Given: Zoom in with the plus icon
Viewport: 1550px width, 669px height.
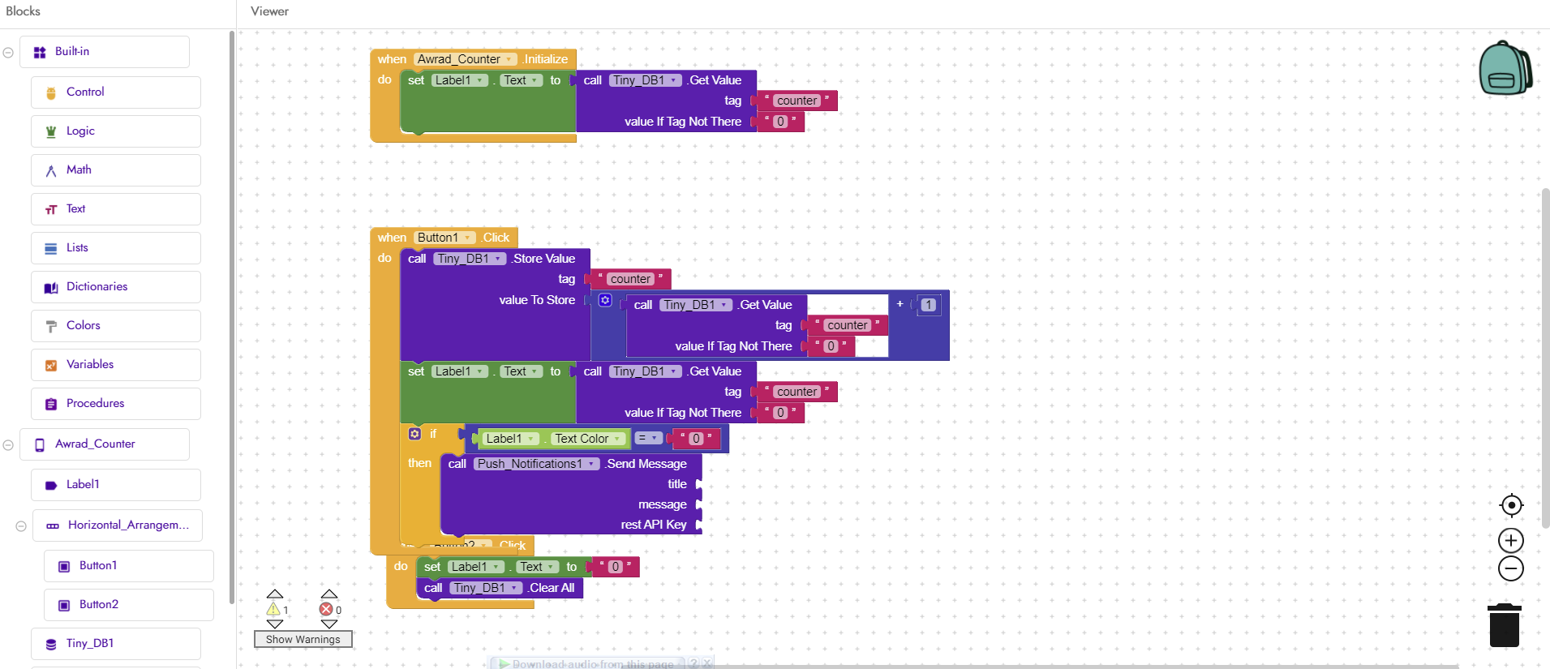Looking at the screenshot, I should point(1511,541).
